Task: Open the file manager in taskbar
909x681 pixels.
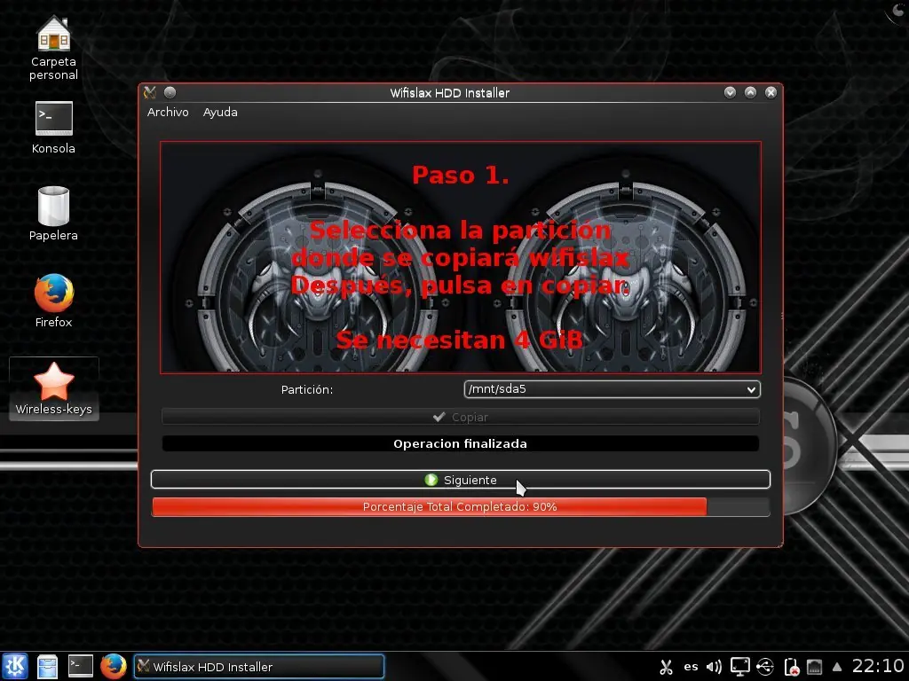Action: coord(48,666)
